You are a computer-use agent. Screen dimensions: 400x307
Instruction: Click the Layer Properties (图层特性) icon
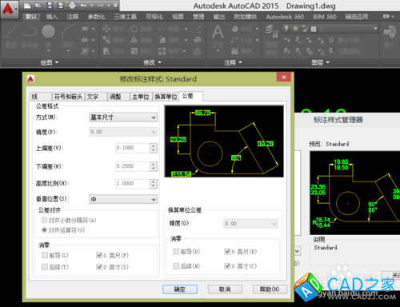(x=271, y=31)
